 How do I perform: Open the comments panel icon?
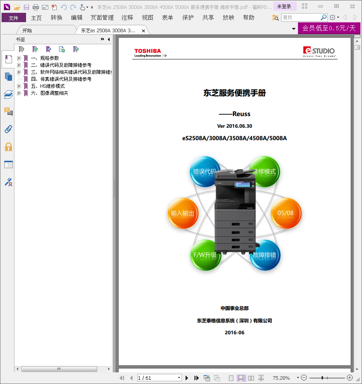click(x=8, y=112)
